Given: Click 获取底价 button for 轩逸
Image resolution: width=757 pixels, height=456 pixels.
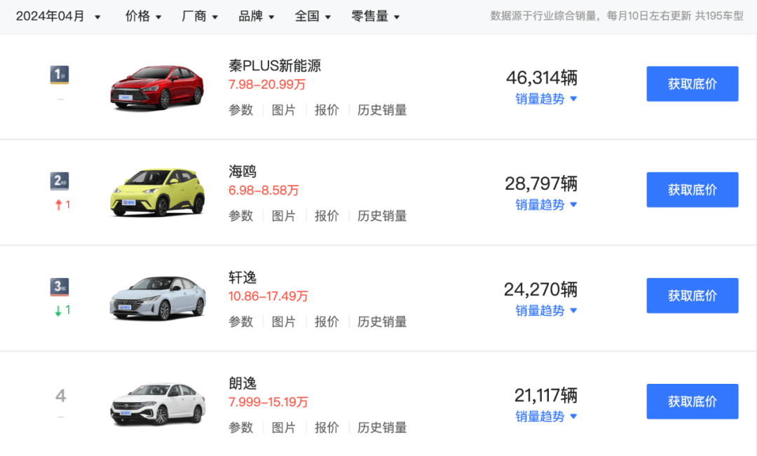Looking at the screenshot, I should (692, 296).
